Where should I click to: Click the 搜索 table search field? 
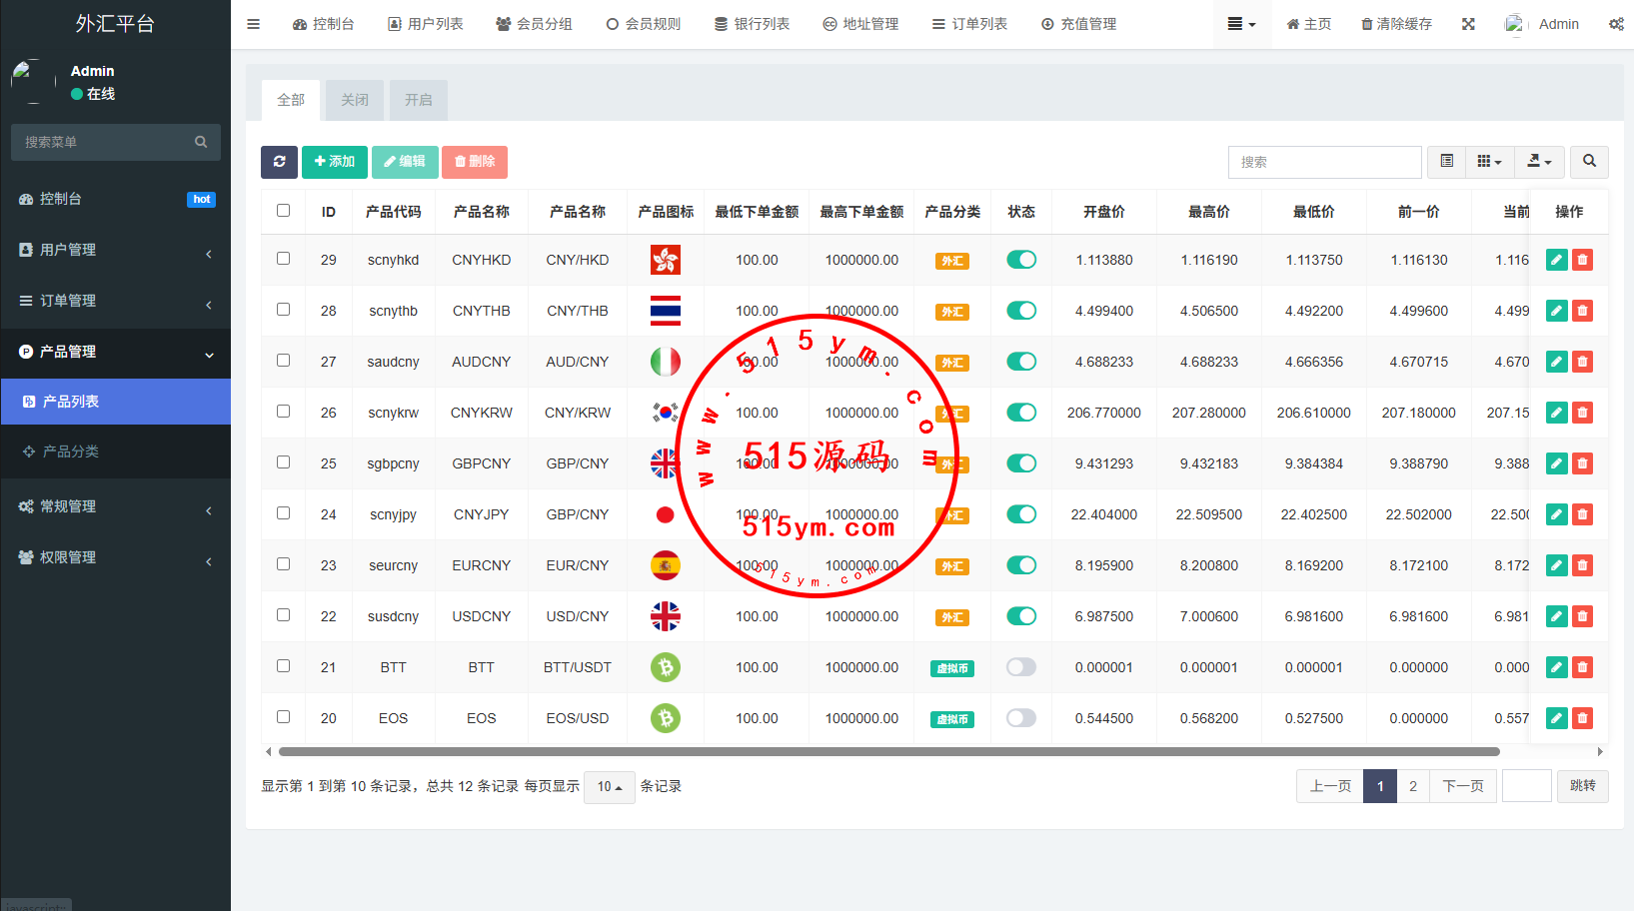[1324, 162]
